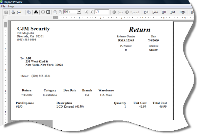This screenshot has width=197, height=134.
Task: Click the 1/1 page number field
Action: point(102,12)
